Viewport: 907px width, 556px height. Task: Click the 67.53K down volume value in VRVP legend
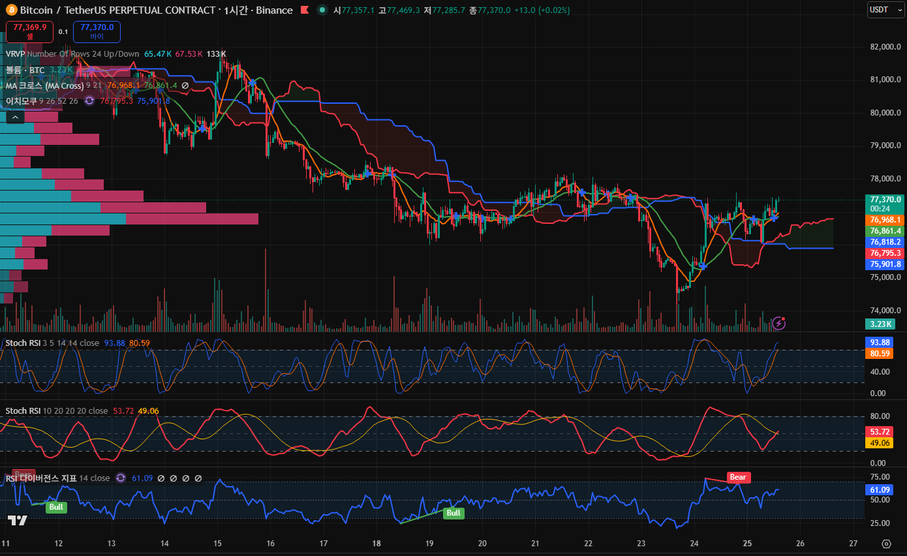point(189,54)
